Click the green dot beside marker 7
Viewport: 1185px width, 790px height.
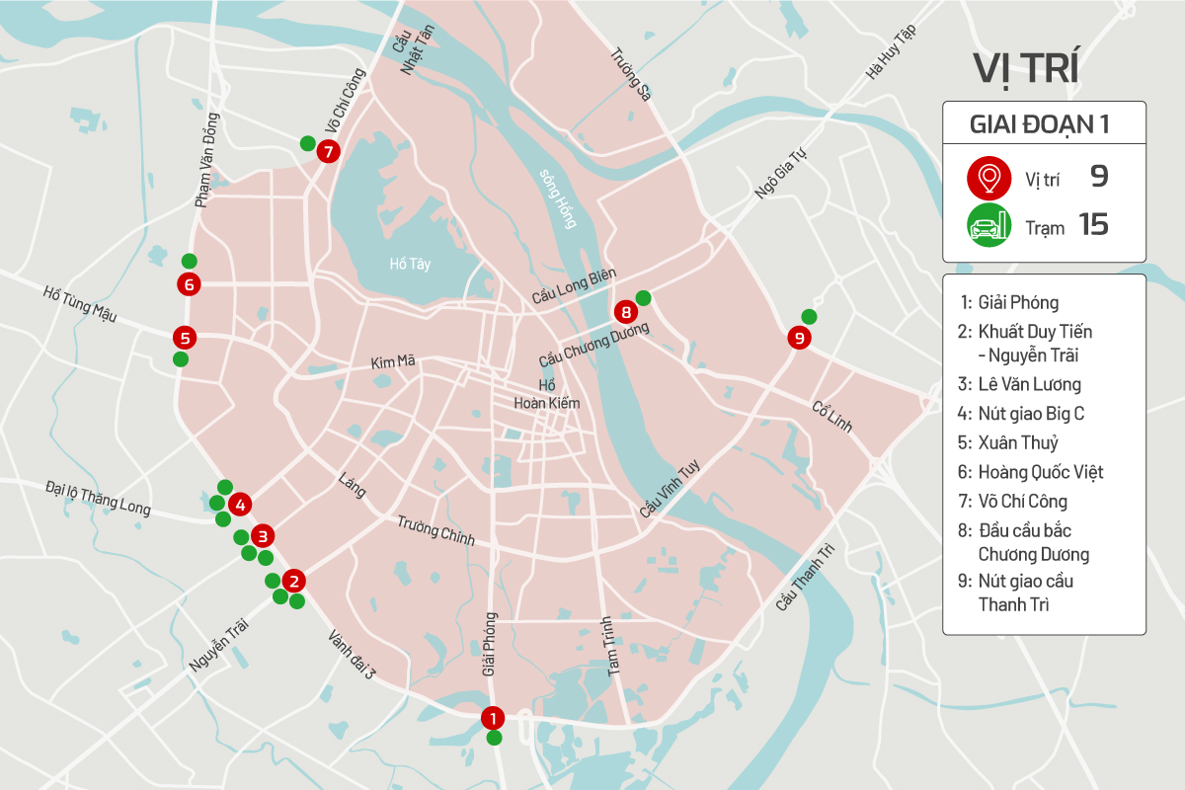tap(307, 143)
